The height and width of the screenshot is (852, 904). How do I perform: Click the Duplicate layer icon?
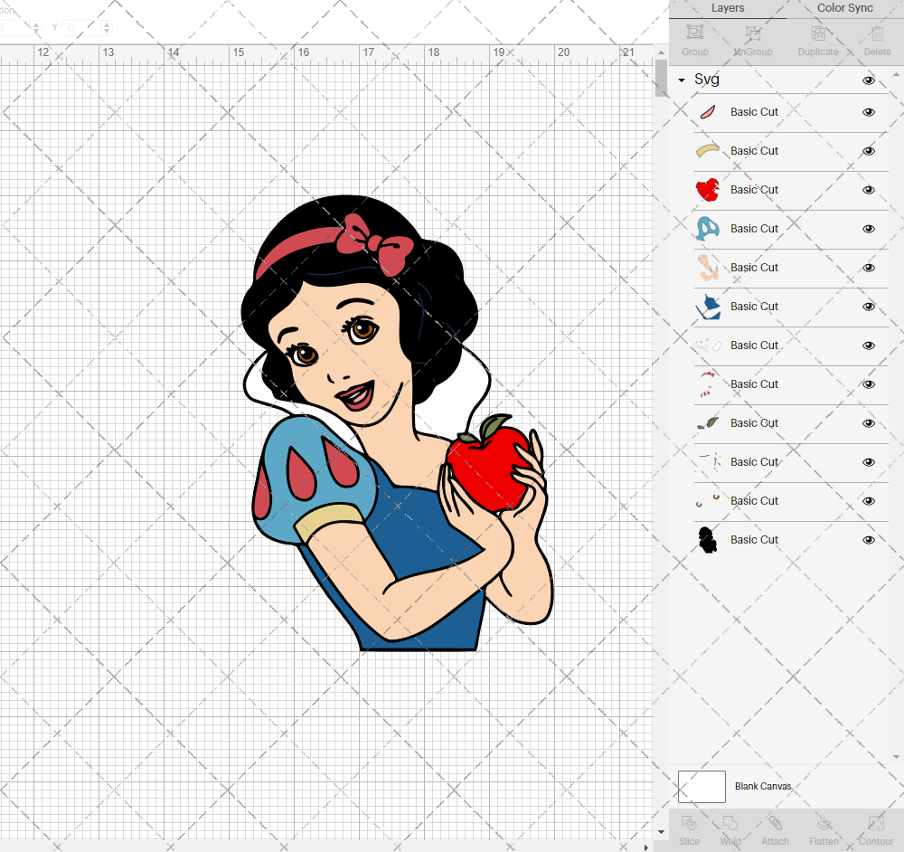(x=818, y=33)
